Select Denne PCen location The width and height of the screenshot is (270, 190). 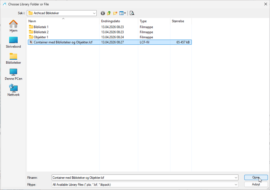point(13,74)
